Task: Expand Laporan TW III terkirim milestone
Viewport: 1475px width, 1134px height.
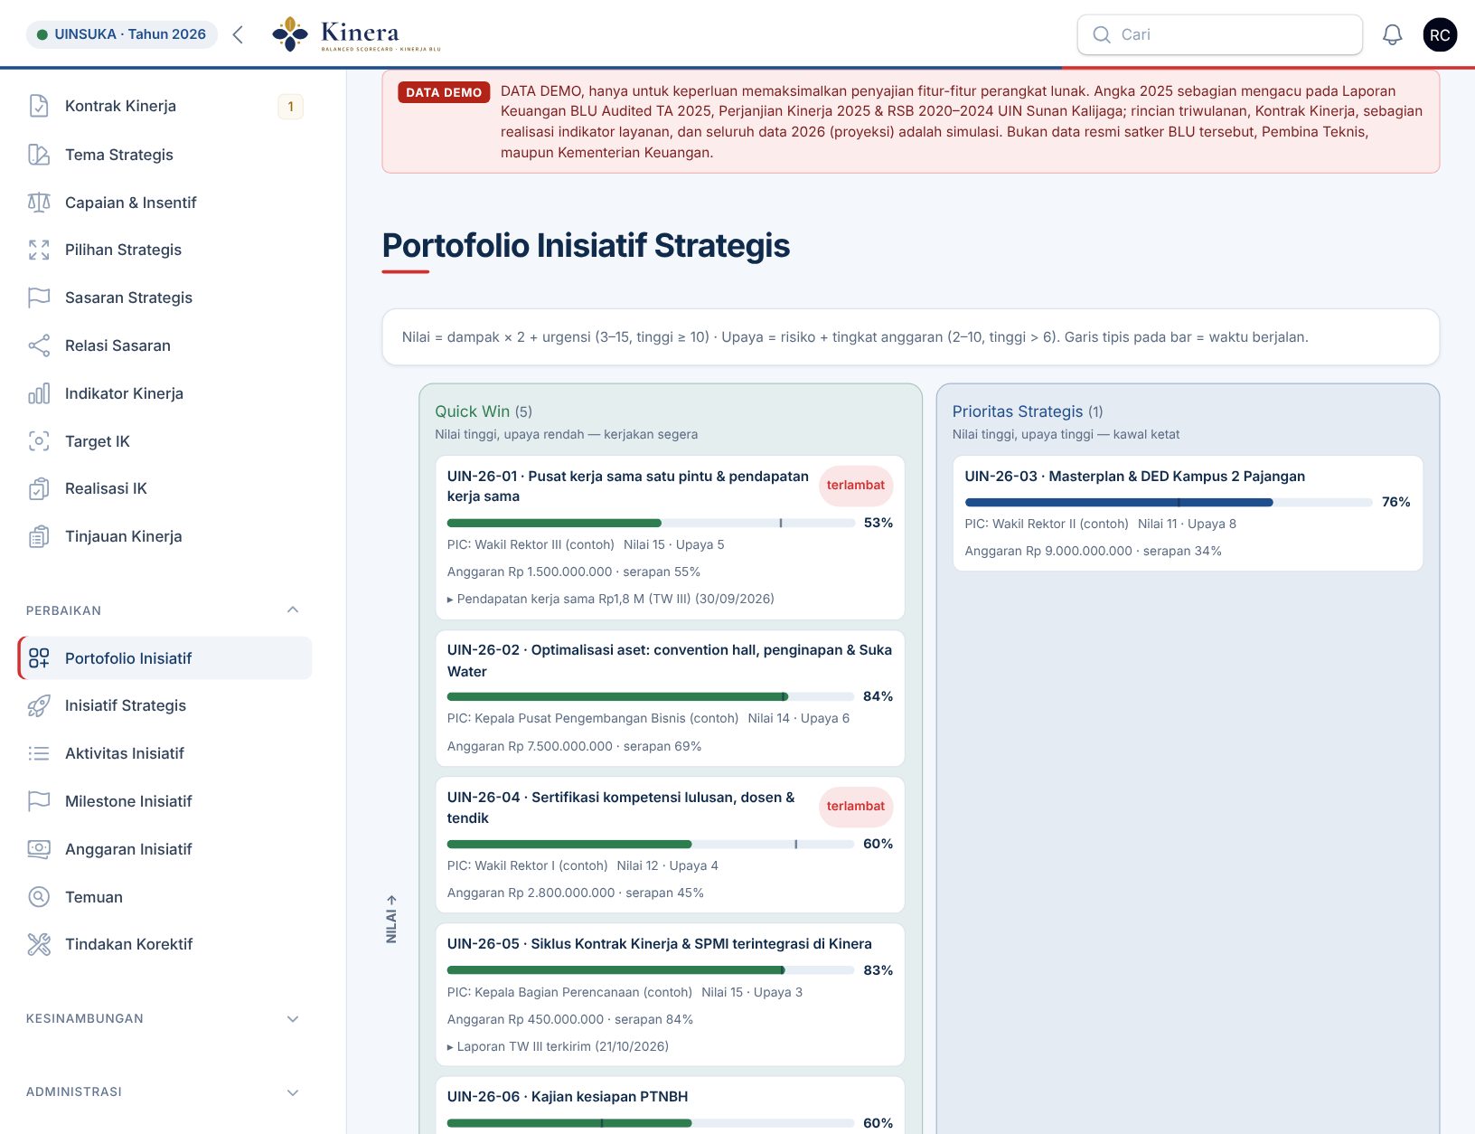Action: [559, 1046]
